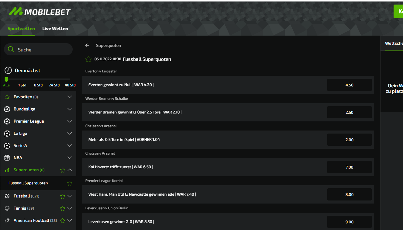Click the Suche search field
The height and width of the screenshot is (230, 403).
click(43, 50)
